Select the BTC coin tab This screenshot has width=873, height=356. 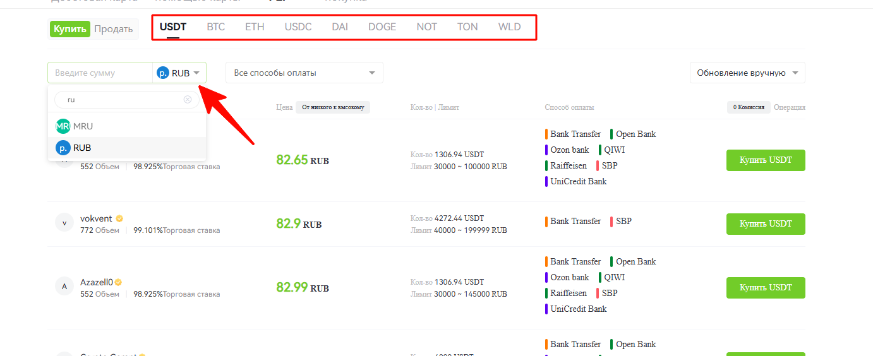[x=215, y=27]
